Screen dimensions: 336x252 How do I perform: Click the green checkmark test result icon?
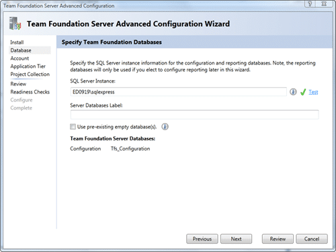coord(303,92)
